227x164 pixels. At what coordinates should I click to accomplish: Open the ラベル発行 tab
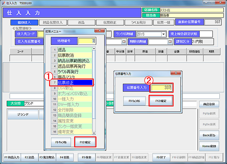pos(139,23)
